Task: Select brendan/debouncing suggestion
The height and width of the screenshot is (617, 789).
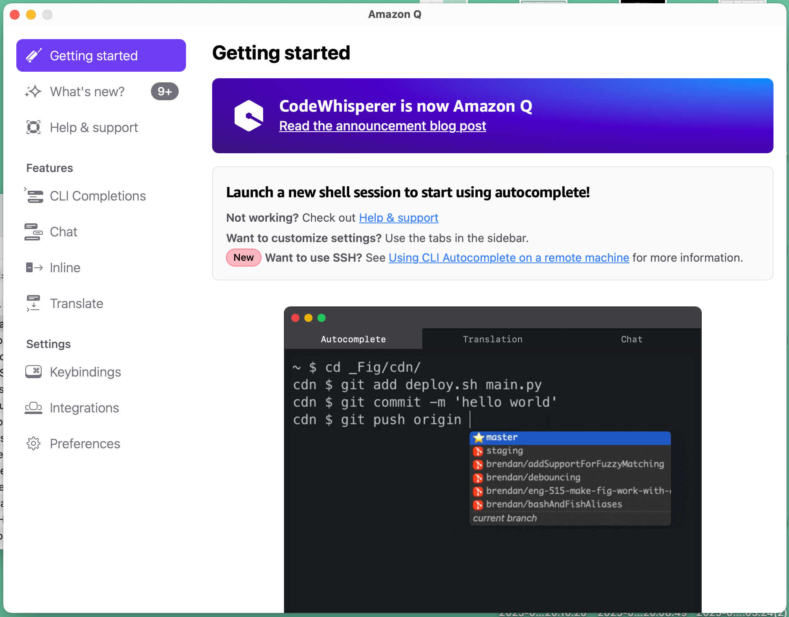Action: 570,478
